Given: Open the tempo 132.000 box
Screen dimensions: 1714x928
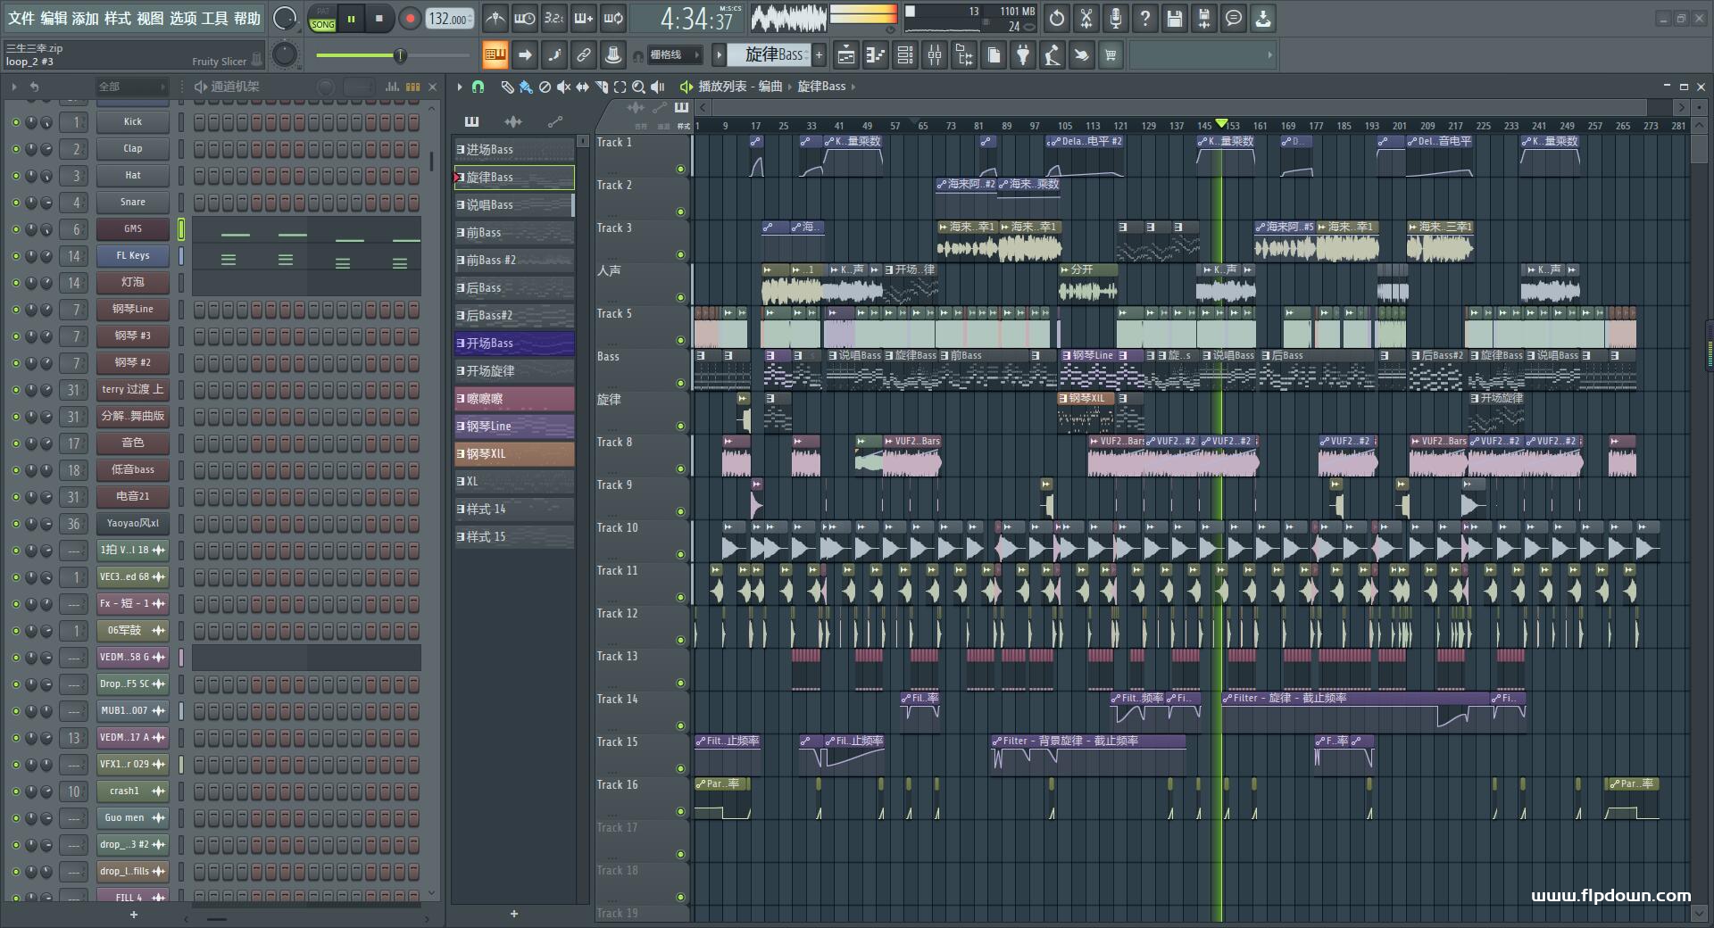Looking at the screenshot, I should [450, 19].
